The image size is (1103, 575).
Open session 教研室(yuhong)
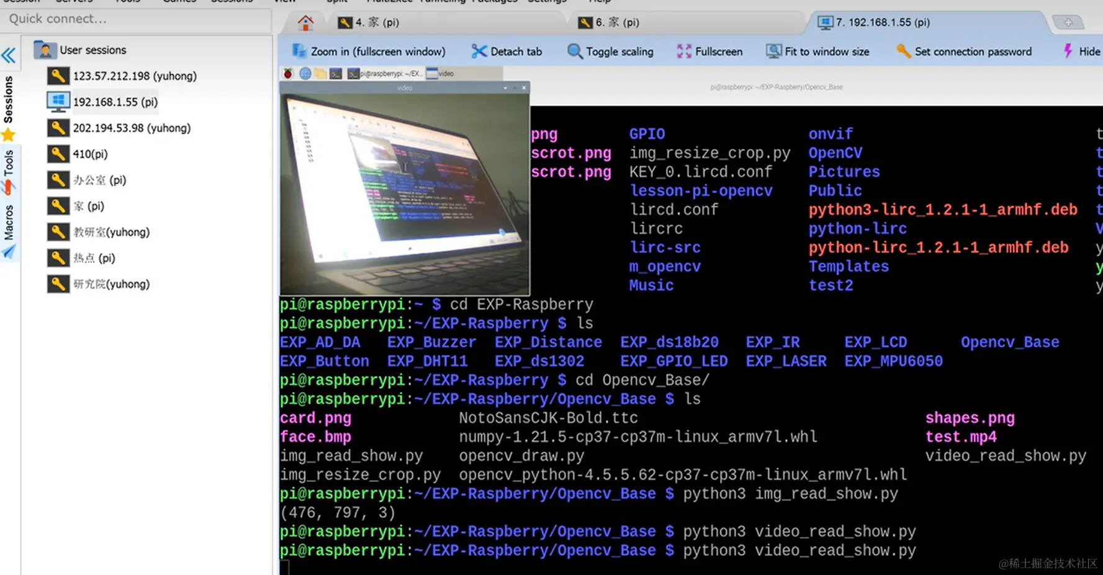tap(112, 232)
